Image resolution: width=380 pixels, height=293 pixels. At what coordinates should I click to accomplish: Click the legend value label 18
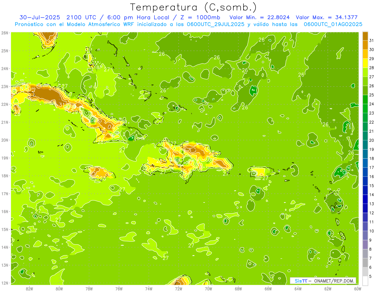371,158
